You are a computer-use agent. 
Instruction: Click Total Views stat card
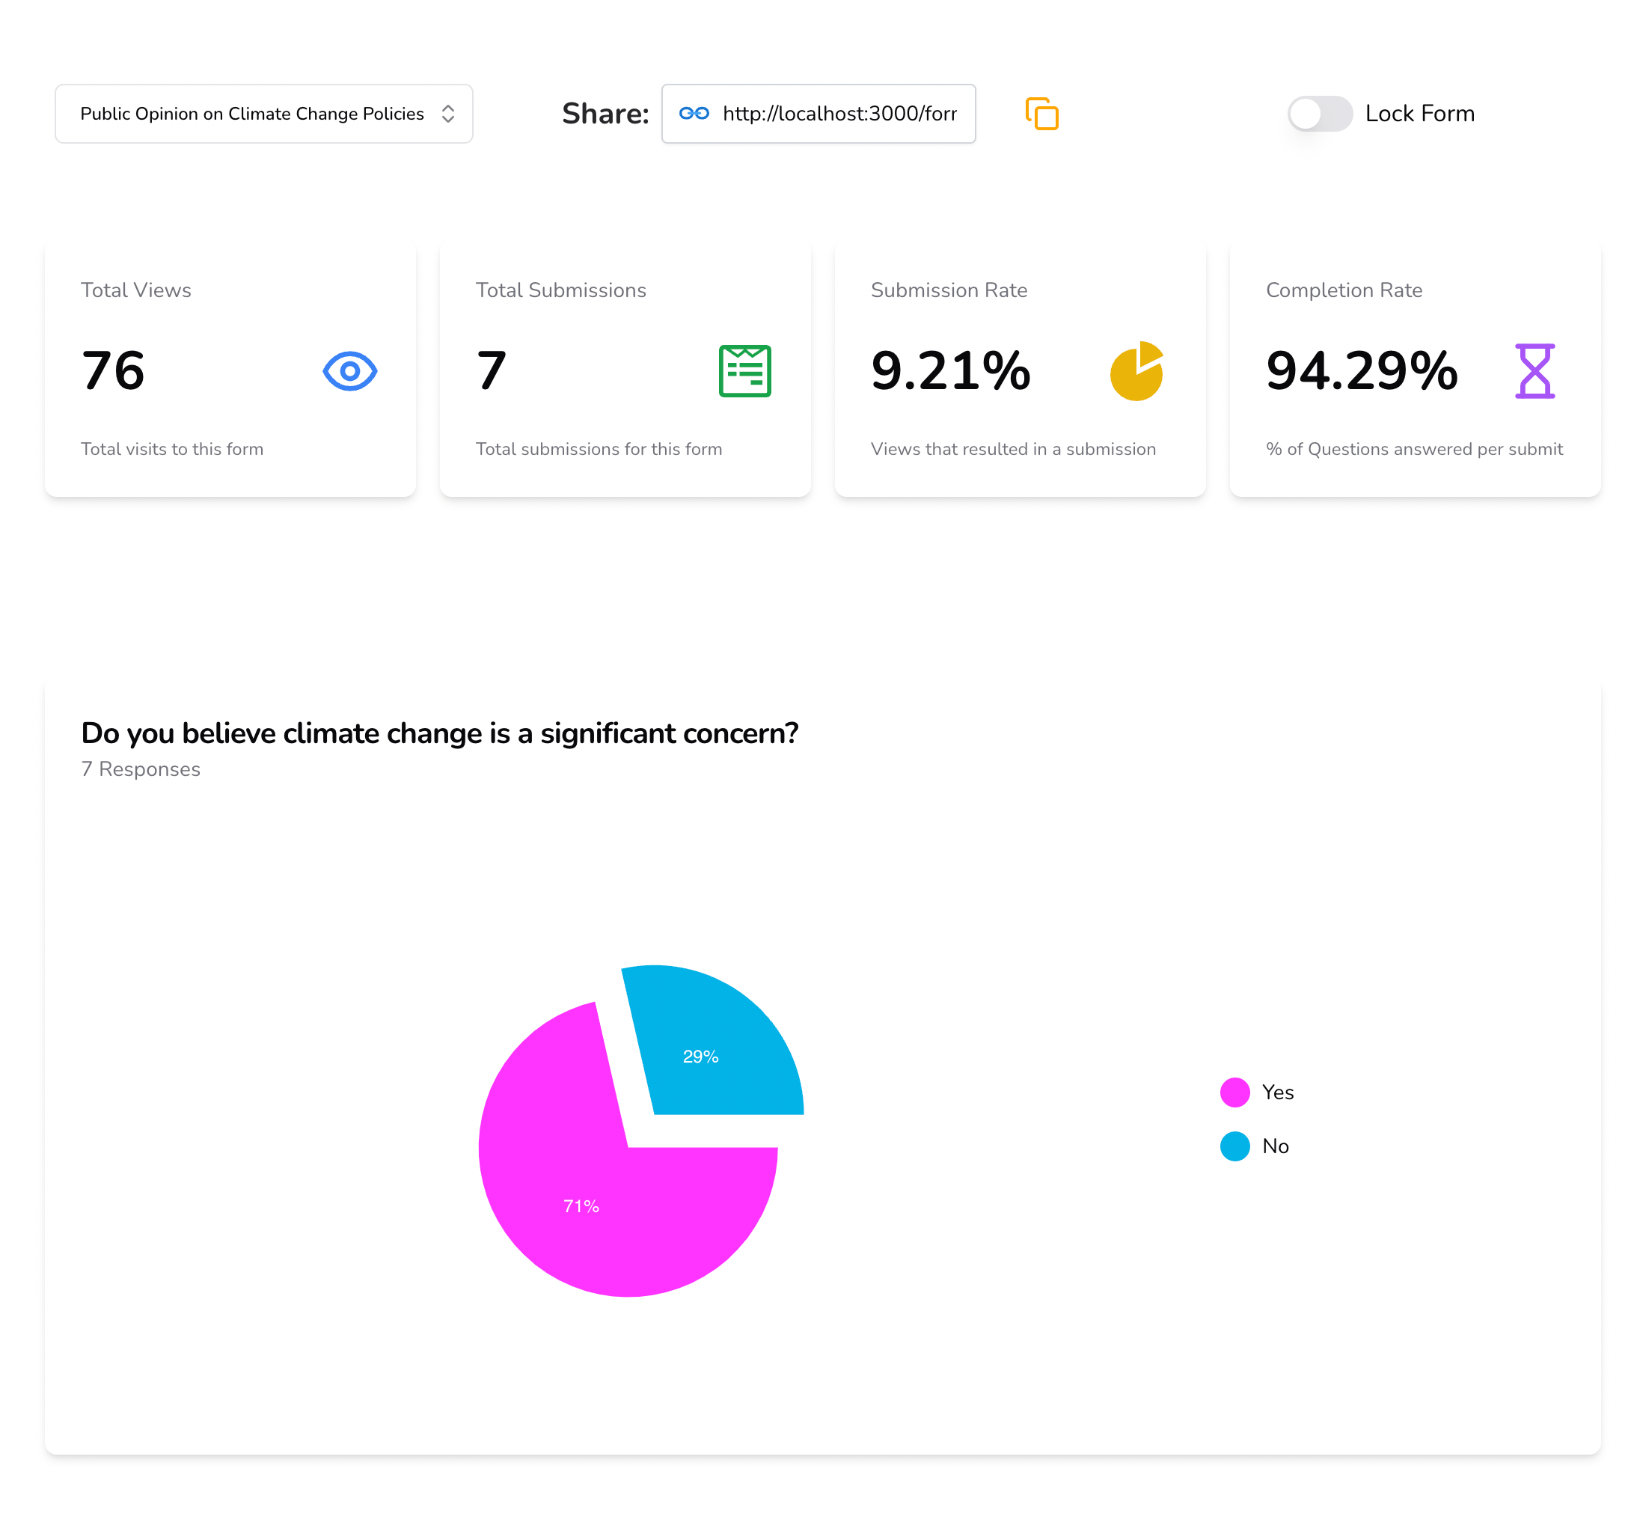click(229, 368)
